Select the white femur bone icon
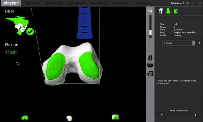203x122 pixels. tap(161, 11)
